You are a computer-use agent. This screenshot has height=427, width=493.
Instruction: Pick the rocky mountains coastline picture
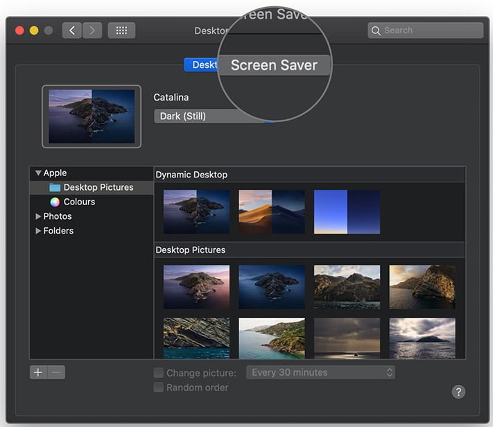347,287
